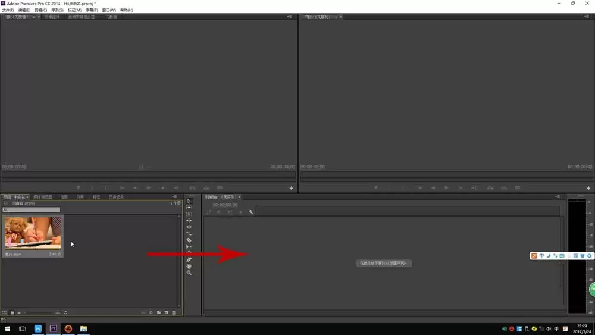Switch to the 媒体浏览器 tab
Viewport: 595px width, 335px height.
point(42,197)
